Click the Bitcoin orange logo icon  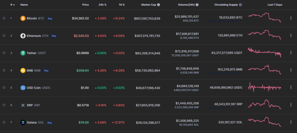(x=23, y=18)
